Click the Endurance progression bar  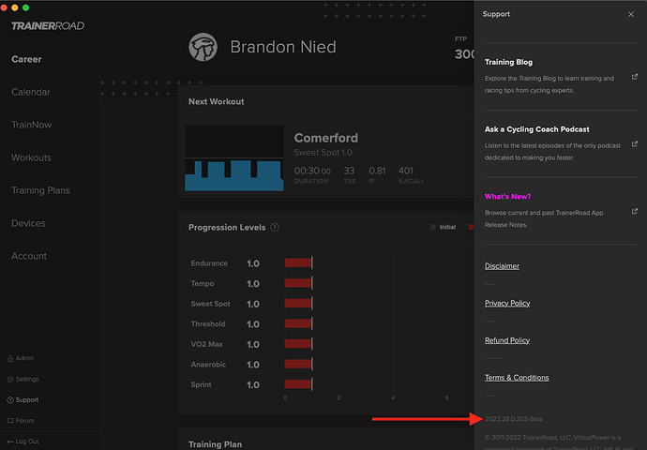click(x=298, y=262)
